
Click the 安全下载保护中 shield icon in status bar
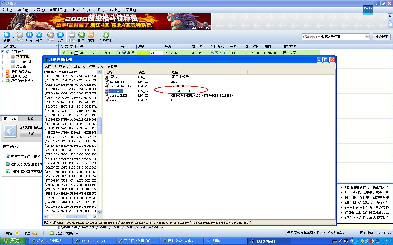(52, 233)
